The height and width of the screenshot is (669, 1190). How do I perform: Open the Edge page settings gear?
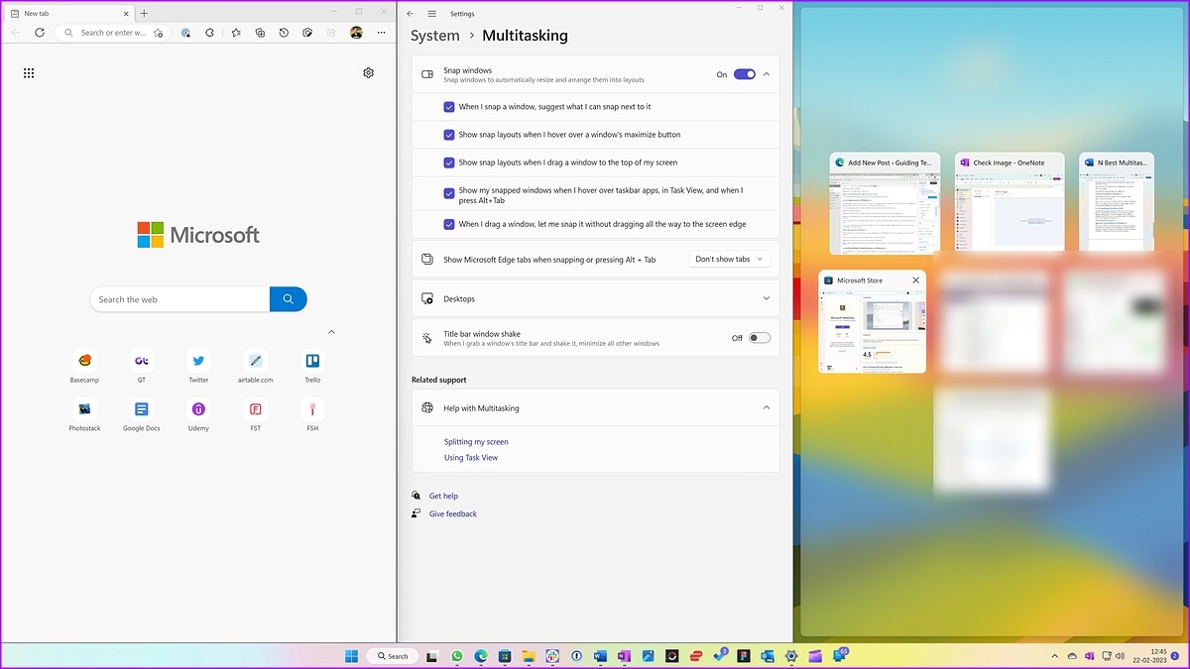[x=369, y=73]
